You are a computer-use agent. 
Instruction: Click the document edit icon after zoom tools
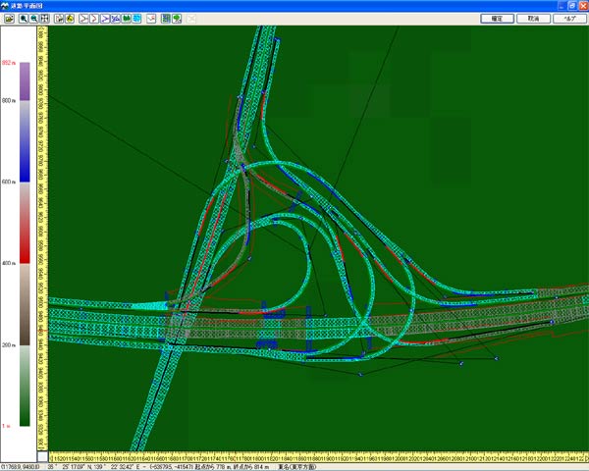pyautogui.click(x=59, y=19)
